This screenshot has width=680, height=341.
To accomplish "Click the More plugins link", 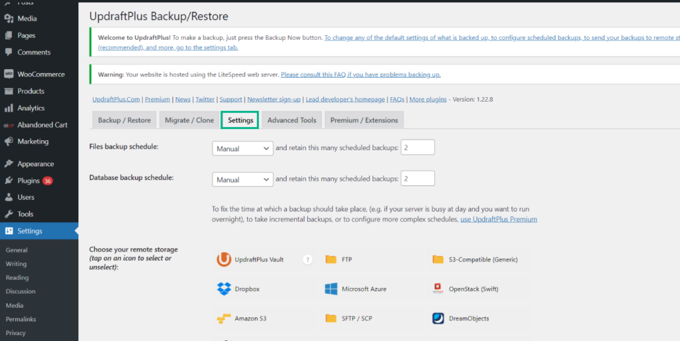I will point(428,99).
